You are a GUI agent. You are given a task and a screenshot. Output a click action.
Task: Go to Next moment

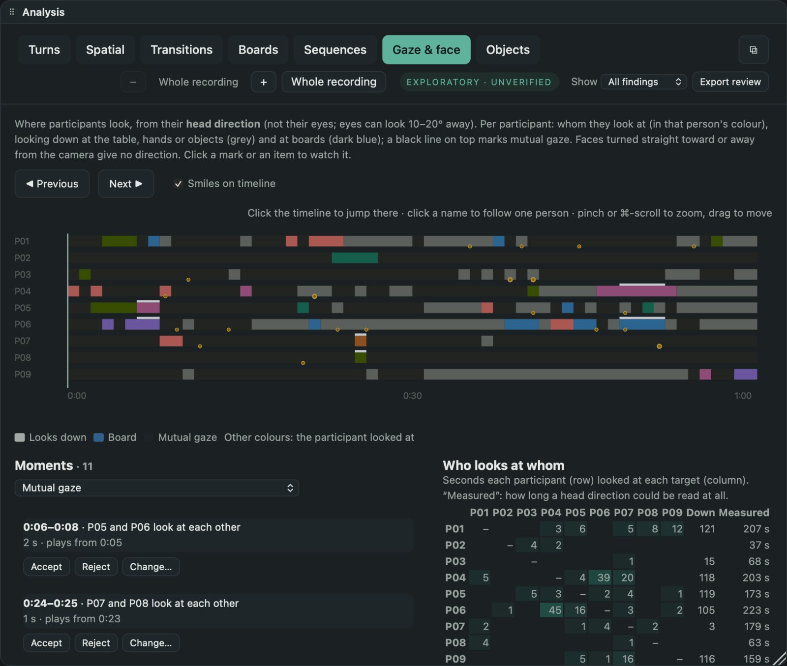click(126, 184)
